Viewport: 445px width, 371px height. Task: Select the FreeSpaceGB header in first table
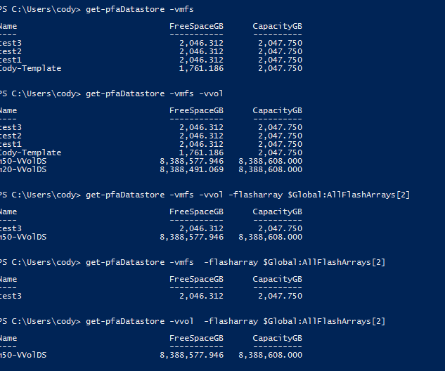(196, 27)
